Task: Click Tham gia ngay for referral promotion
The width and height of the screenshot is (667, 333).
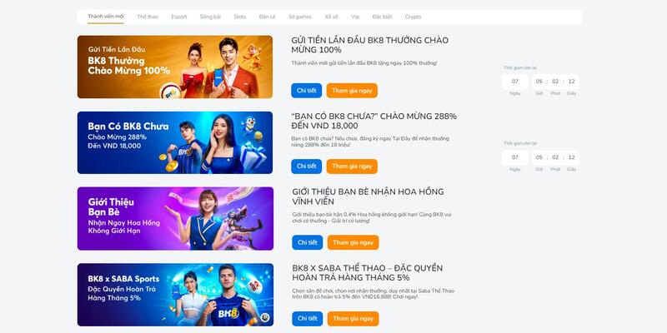Action: point(353,242)
